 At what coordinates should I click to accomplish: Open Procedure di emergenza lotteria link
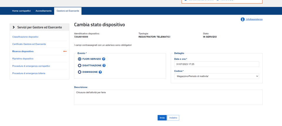29,73
